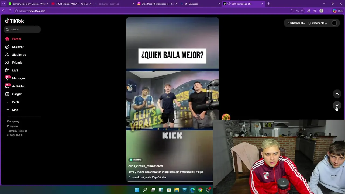
Task: Open the favorites list icon
Action: point(315,11)
